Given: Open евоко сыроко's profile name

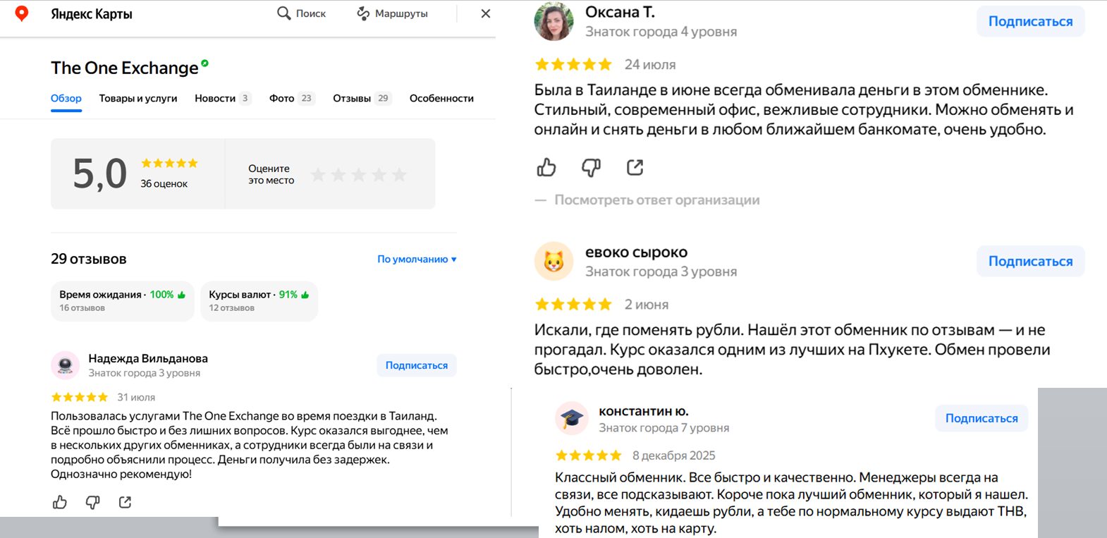Looking at the screenshot, I should click(x=636, y=252).
